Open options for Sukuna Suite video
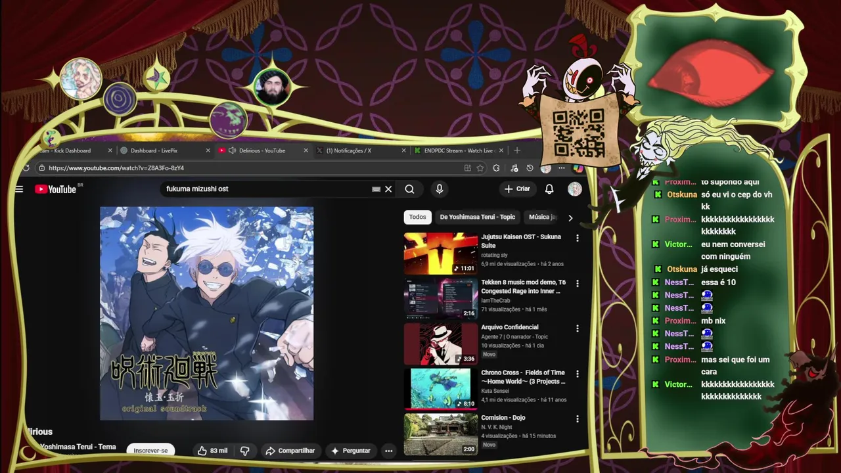The height and width of the screenshot is (473, 841). coord(578,238)
